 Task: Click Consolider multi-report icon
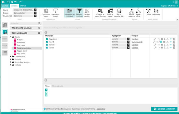tap(156, 12)
